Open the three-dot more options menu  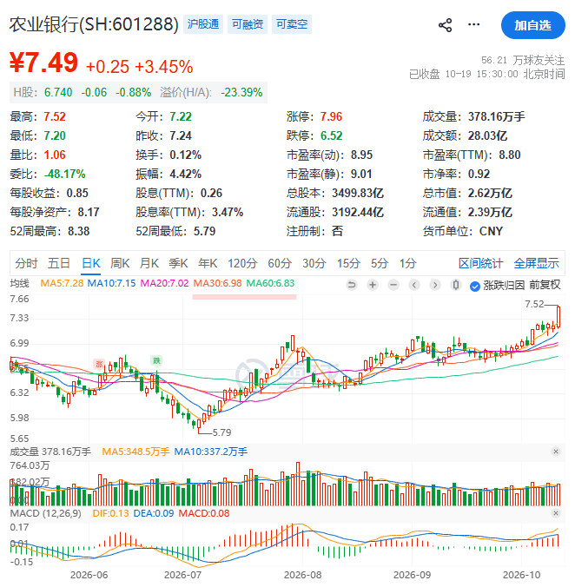pyautogui.click(x=474, y=24)
